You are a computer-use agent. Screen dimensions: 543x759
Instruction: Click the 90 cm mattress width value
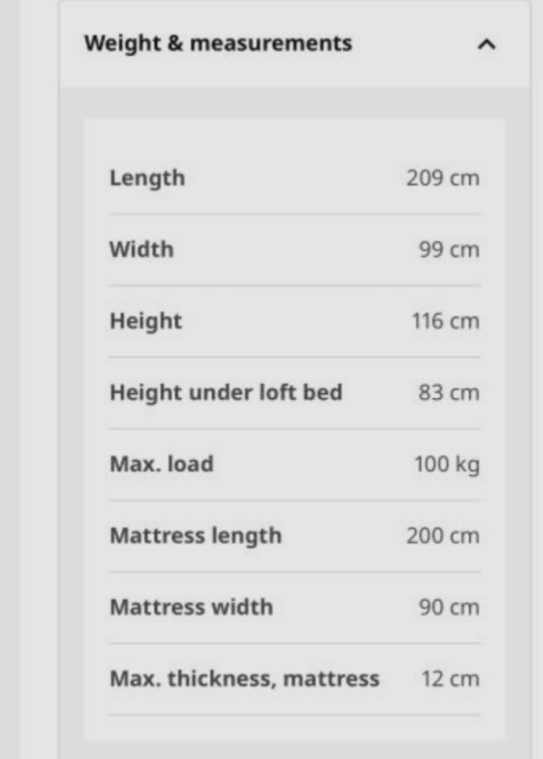449,607
